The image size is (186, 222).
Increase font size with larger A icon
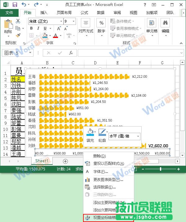(x=59, y=28)
